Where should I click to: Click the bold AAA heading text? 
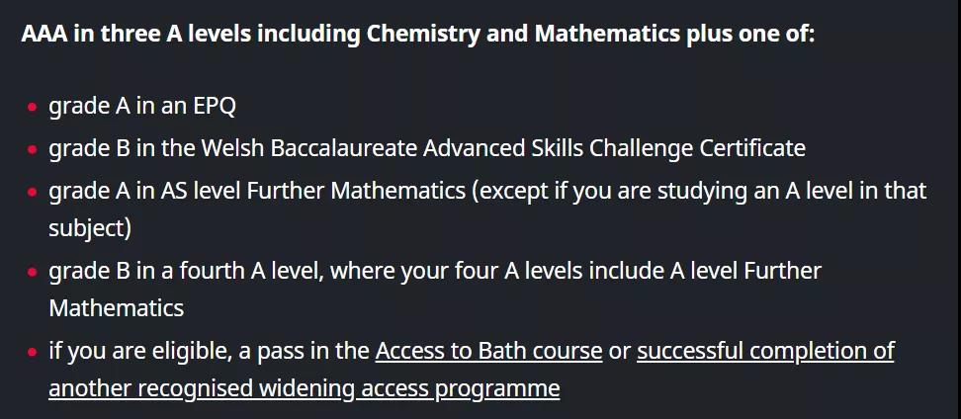[x=44, y=34]
